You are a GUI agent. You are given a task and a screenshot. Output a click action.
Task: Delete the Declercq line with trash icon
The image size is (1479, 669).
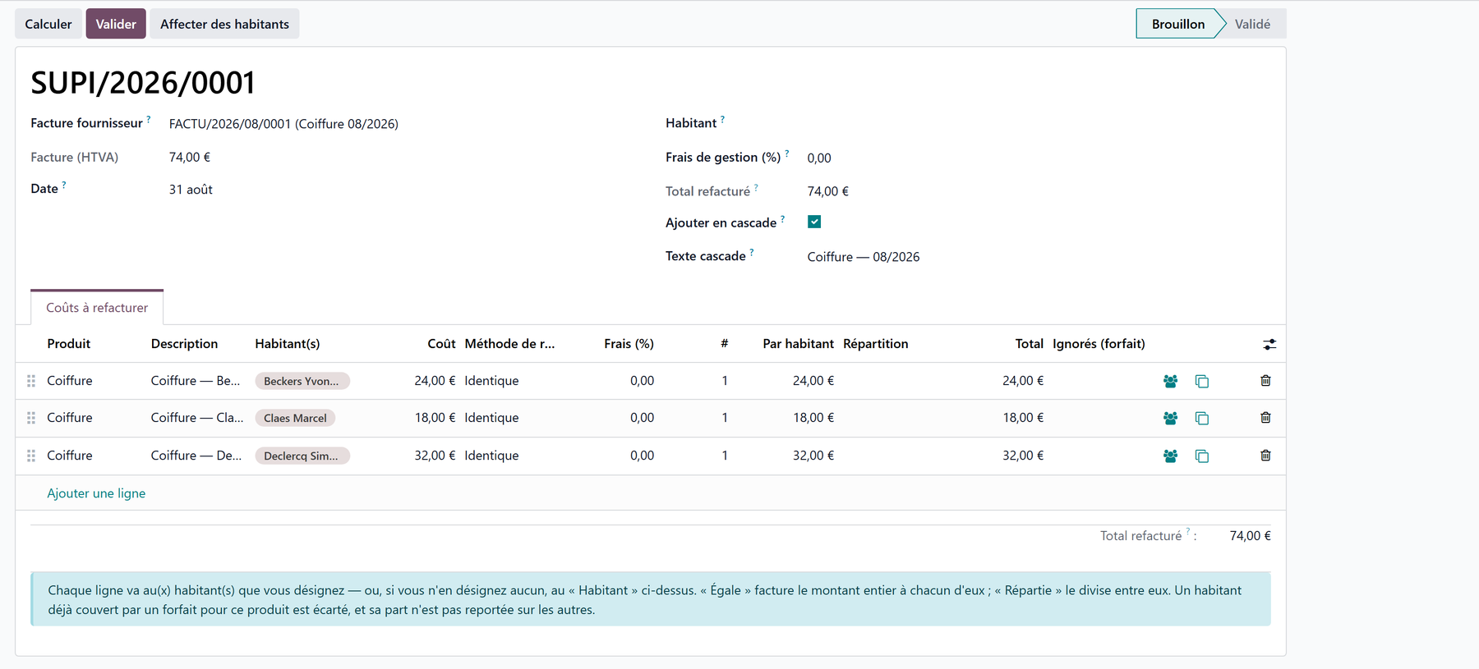point(1265,456)
